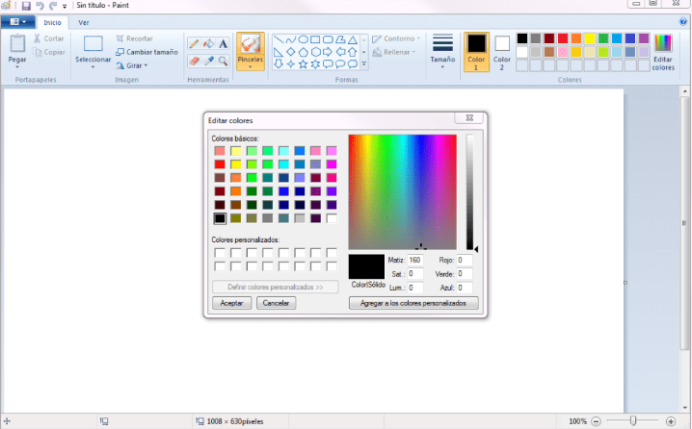The width and height of the screenshot is (692, 429).
Task: Choose Color 2 selector
Action: click(x=502, y=51)
